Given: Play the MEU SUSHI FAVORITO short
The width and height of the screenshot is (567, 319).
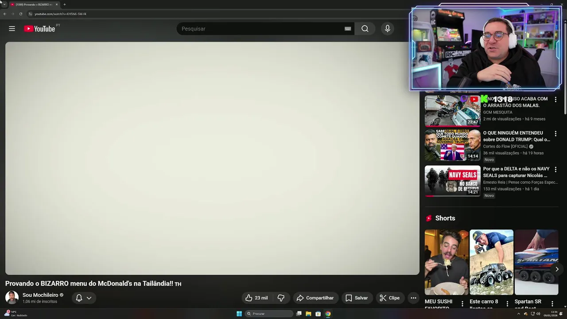Looking at the screenshot, I should coord(447,262).
